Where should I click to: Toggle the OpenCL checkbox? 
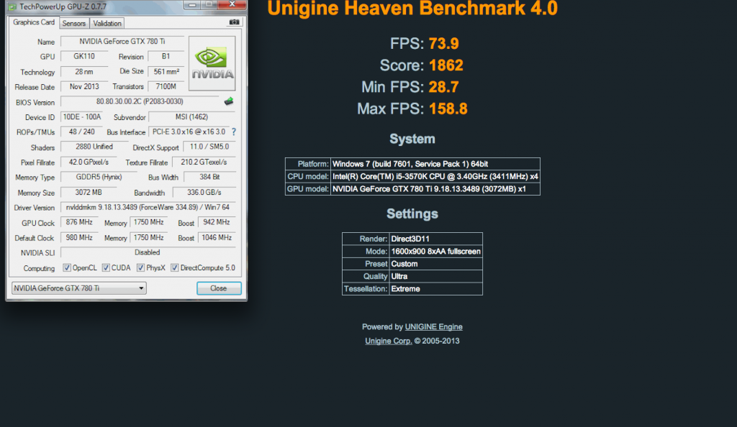click(x=67, y=268)
